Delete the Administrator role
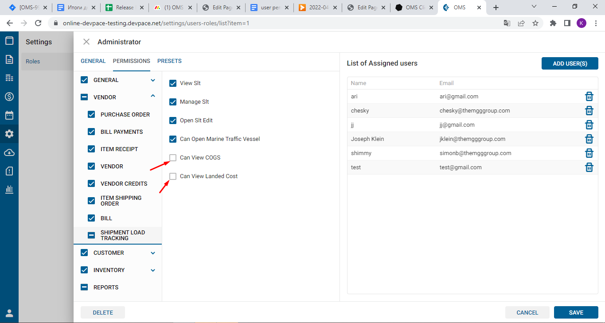The height and width of the screenshot is (323, 605). pyautogui.click(x=103, y=312)
